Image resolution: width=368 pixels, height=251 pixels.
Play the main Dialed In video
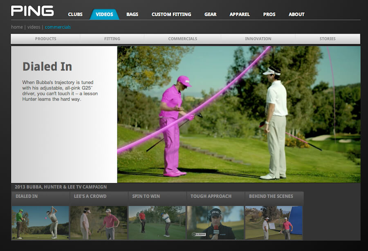coord(239,114)
